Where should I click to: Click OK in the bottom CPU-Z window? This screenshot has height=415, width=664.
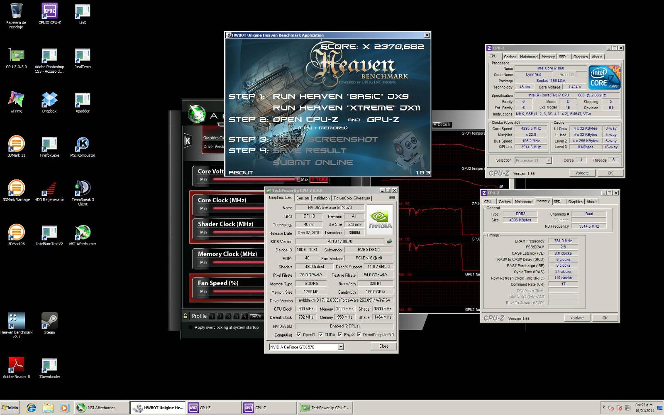coord(605,318)
